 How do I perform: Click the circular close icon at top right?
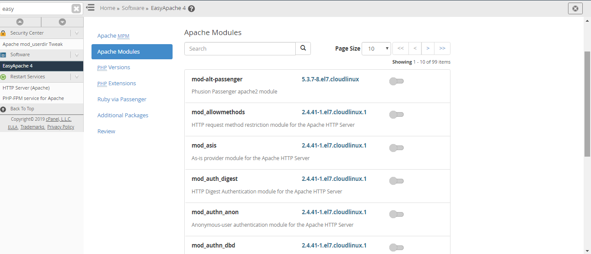coord(575,8)
